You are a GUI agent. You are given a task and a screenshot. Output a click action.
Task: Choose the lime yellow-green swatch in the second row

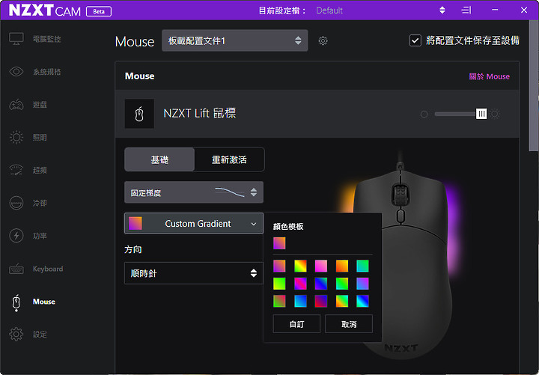click(x=279, y=284)
